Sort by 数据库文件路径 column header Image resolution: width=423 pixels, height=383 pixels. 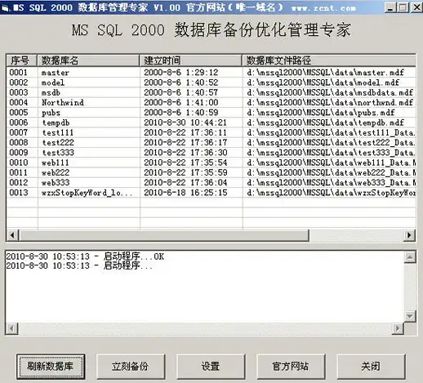coord(329,60)
